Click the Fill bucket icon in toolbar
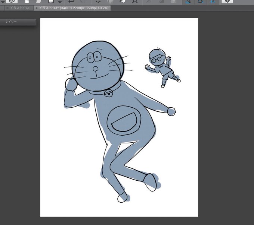Image resolution: width=254 pixels, height=225 pixels. click(123, 1)
